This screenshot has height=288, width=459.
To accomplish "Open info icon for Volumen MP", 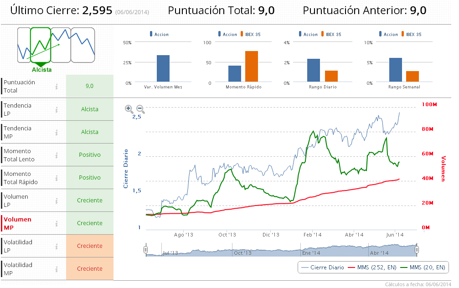I will pyautogui.click(x=57, y=224).
